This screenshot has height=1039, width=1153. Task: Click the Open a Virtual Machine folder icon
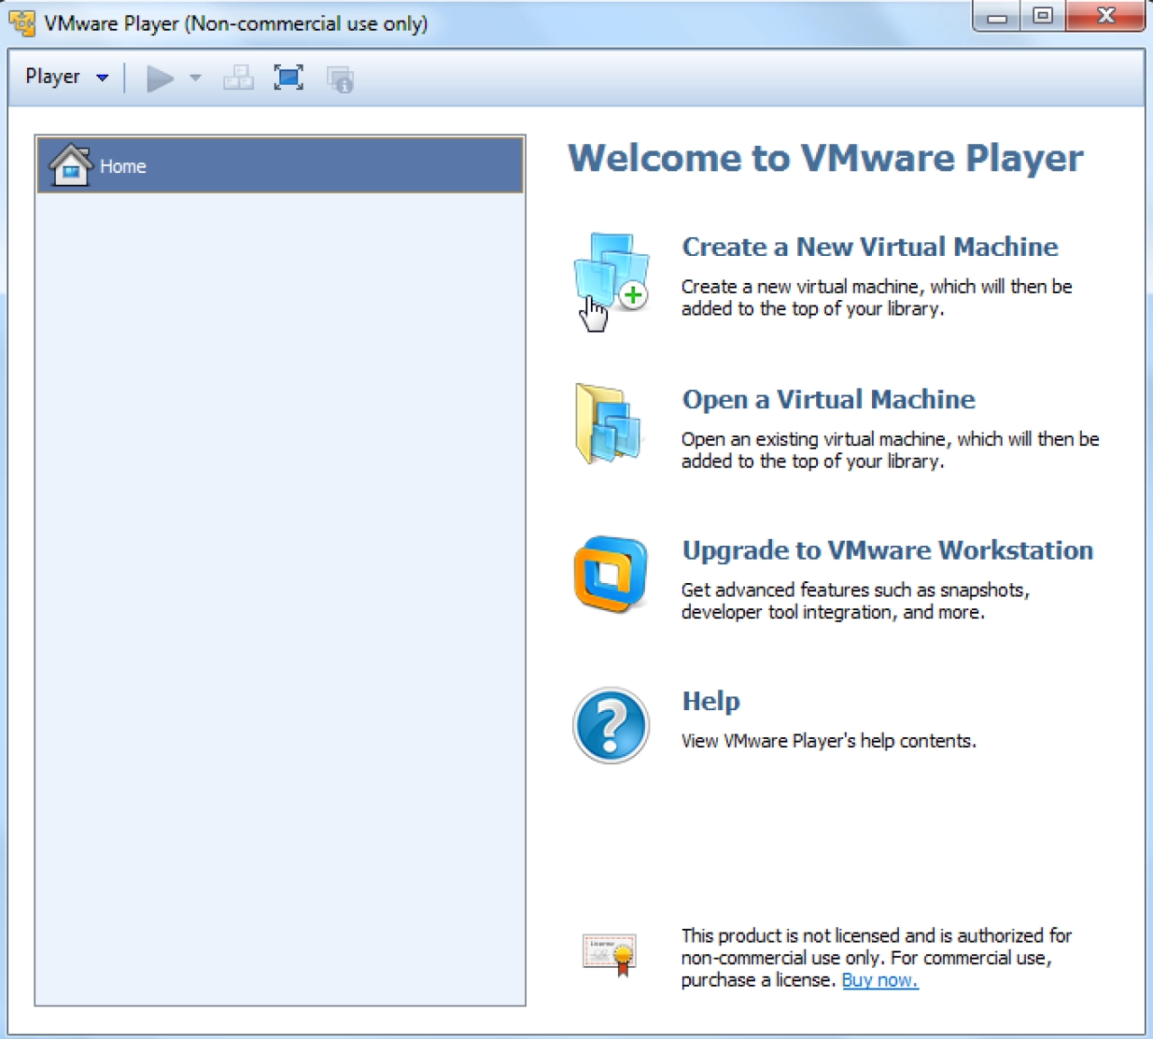pyautogui.click(x=608, y=424)
